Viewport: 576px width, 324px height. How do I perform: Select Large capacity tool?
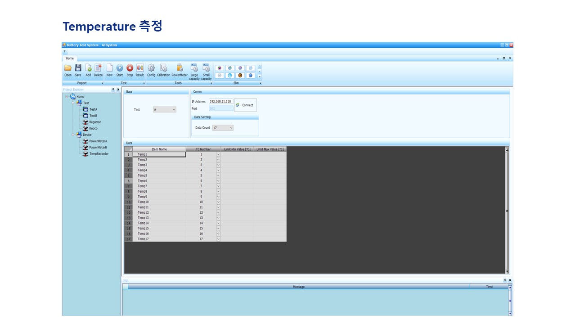tap(194, 72)
